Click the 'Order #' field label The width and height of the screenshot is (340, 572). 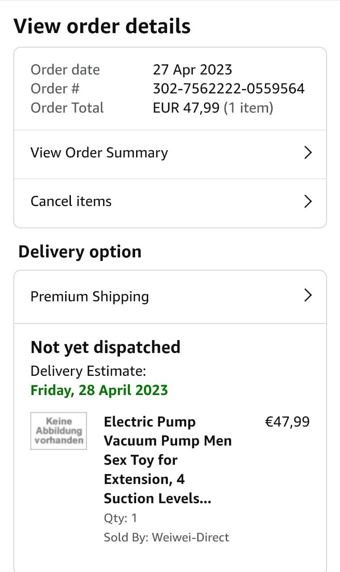pyautogui.click(x=55, y=88)
